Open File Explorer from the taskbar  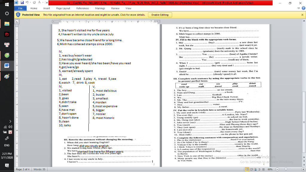[7, 24]
